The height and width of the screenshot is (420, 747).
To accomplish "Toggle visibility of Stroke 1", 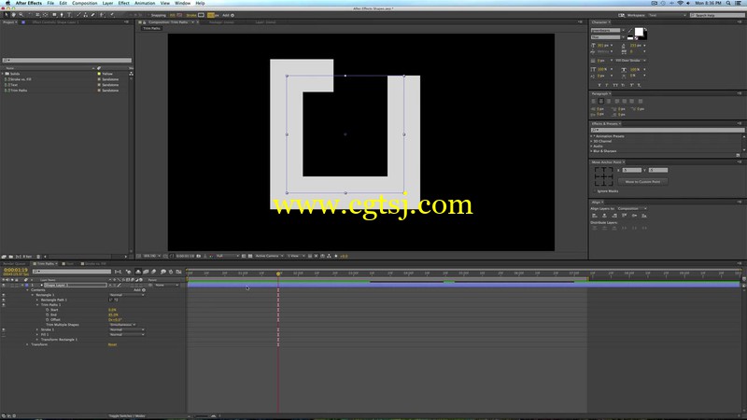I will pos(4,329).
